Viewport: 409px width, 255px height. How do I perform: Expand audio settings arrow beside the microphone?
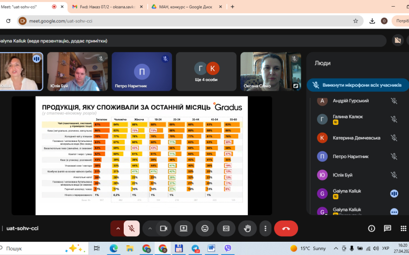118,228
